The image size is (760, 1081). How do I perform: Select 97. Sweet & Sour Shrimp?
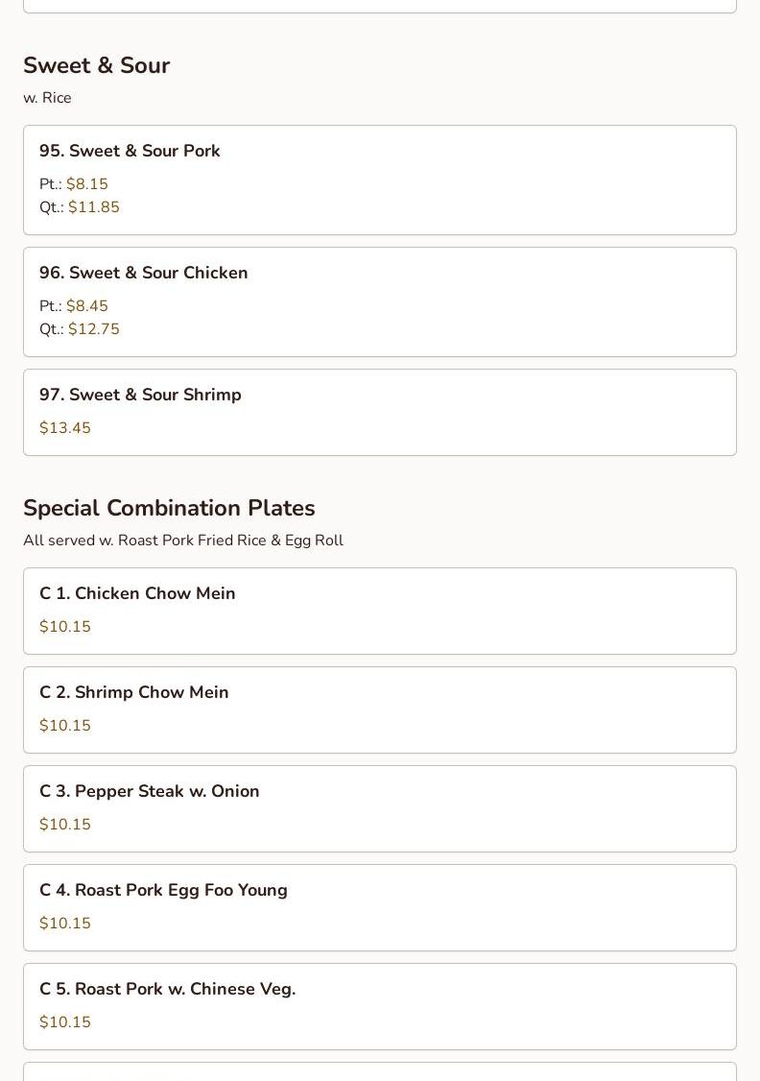(x=380, y=412)
